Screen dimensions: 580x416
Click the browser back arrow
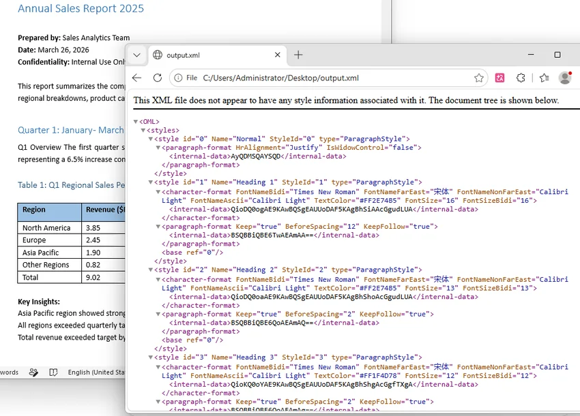click(x=137, y=78)
